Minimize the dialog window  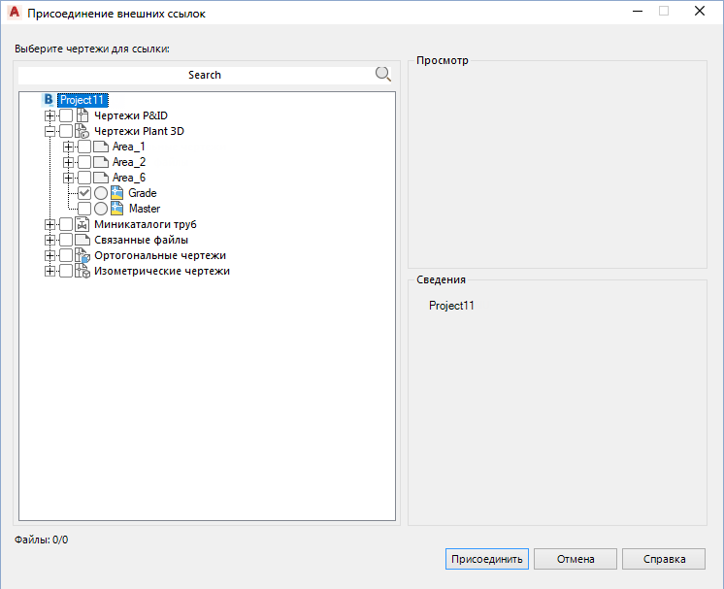[x=638, y=11]
